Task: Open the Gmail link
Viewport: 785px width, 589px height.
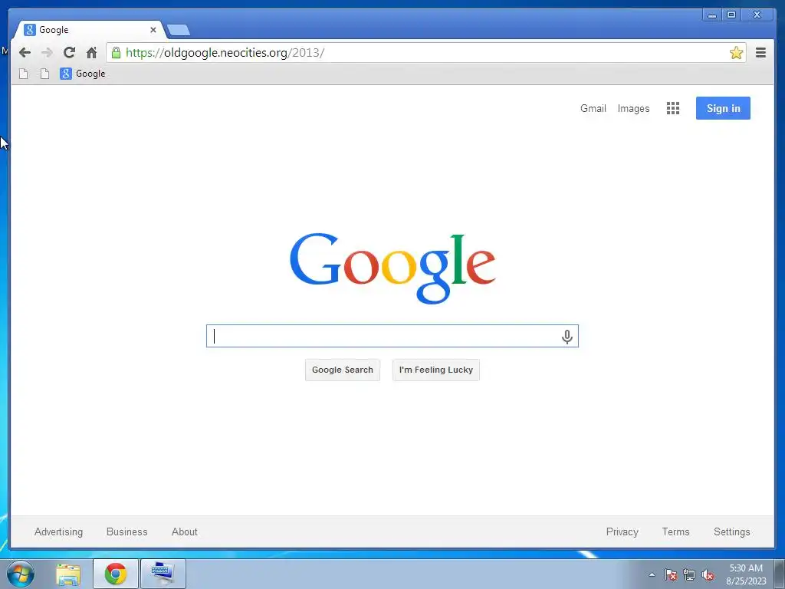Action: pos(593,108)
